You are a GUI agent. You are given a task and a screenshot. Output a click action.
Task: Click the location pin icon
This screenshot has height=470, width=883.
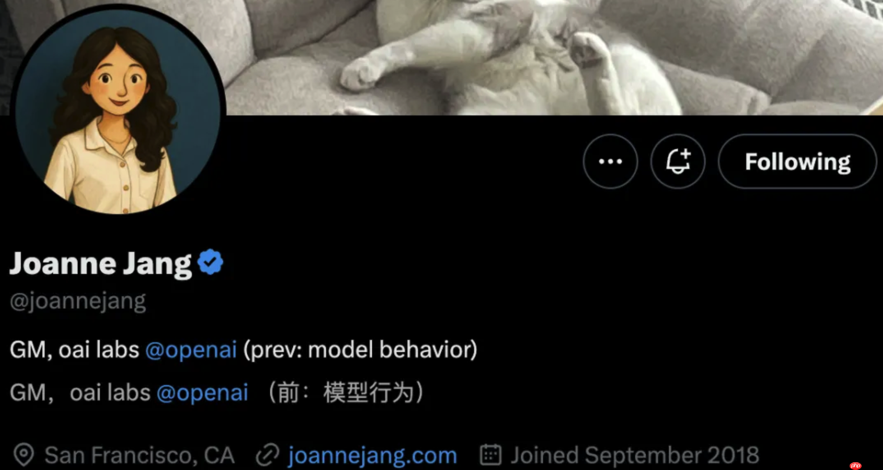tap(23, 455)
